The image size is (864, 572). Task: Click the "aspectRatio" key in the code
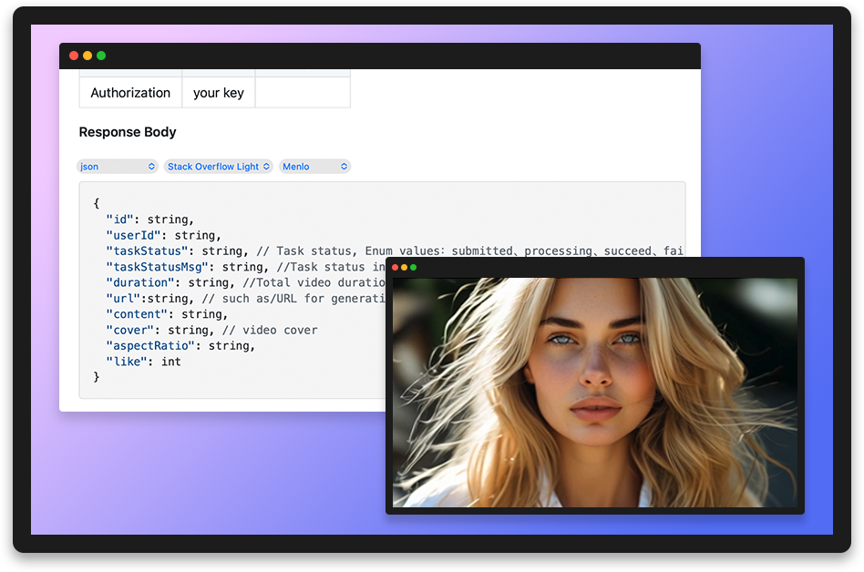(x=150, y=346)
